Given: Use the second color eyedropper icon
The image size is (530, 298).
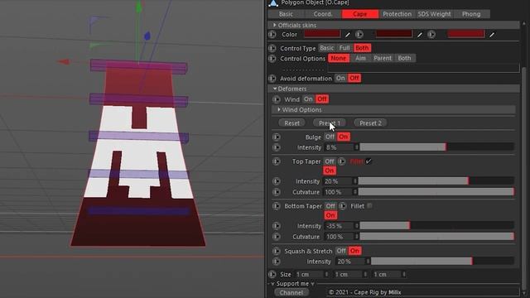Looking at the screenshot, I should pos(420,35).
